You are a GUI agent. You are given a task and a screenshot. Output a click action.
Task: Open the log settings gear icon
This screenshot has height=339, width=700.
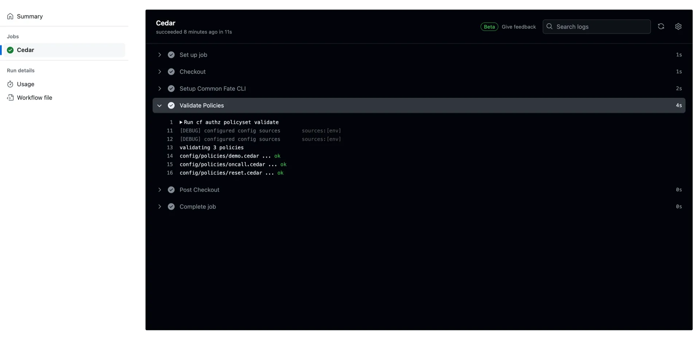pyautogui.click(x=678, y=27)
